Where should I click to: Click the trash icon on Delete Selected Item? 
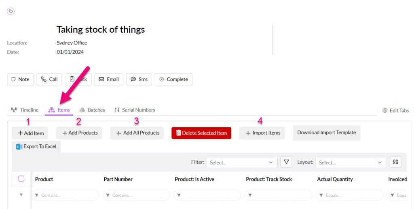click(x=178, y=133)
